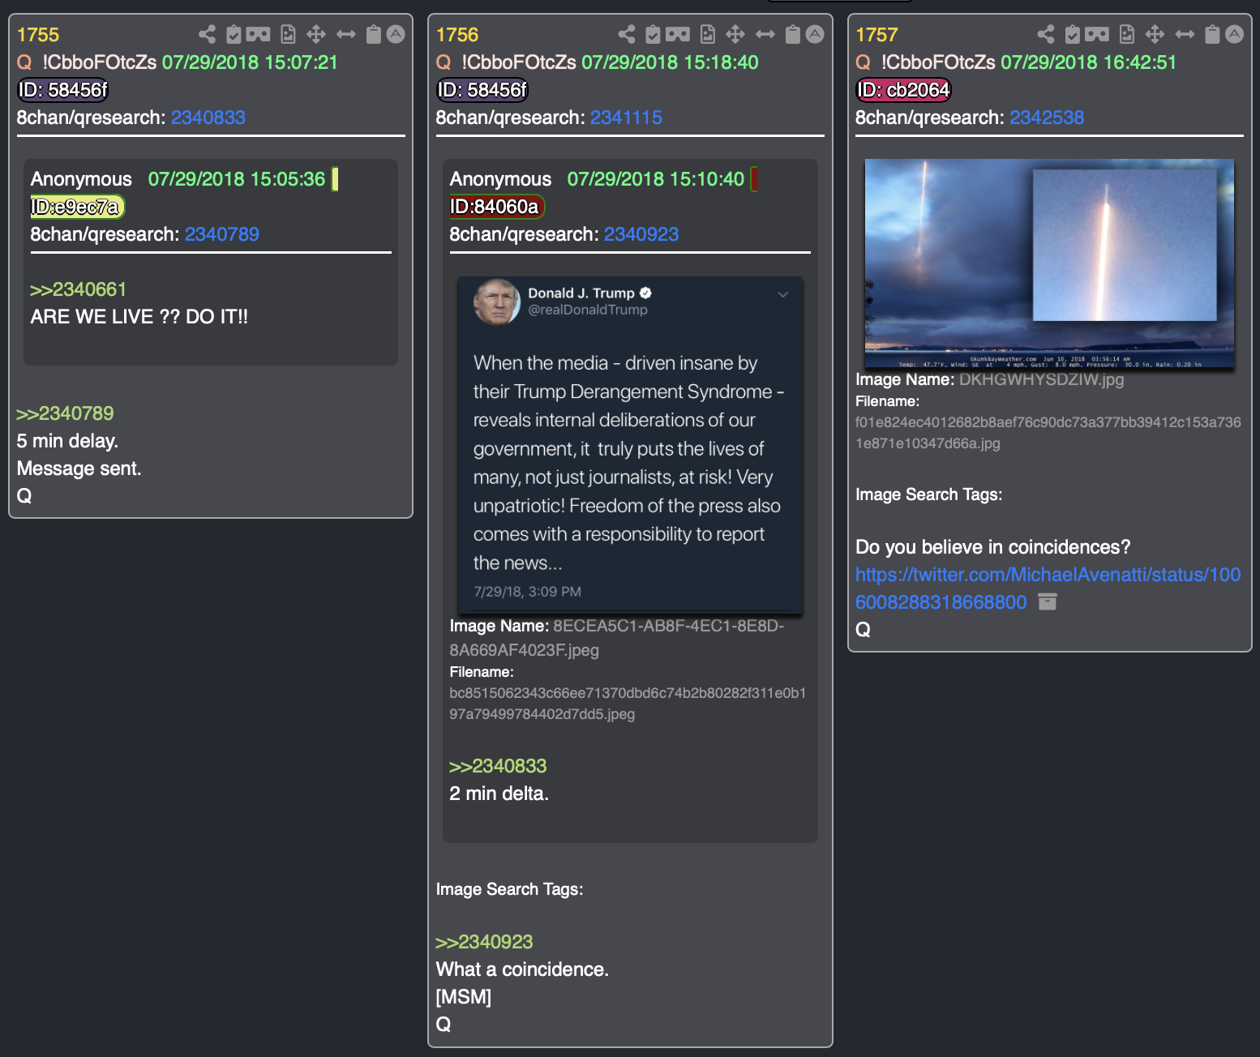Open anonymous post link 2340789
Viewport: 1260px width, 1057px height.
click(x=222, y=234)
